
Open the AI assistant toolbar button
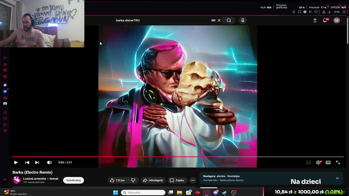(337, 12)
